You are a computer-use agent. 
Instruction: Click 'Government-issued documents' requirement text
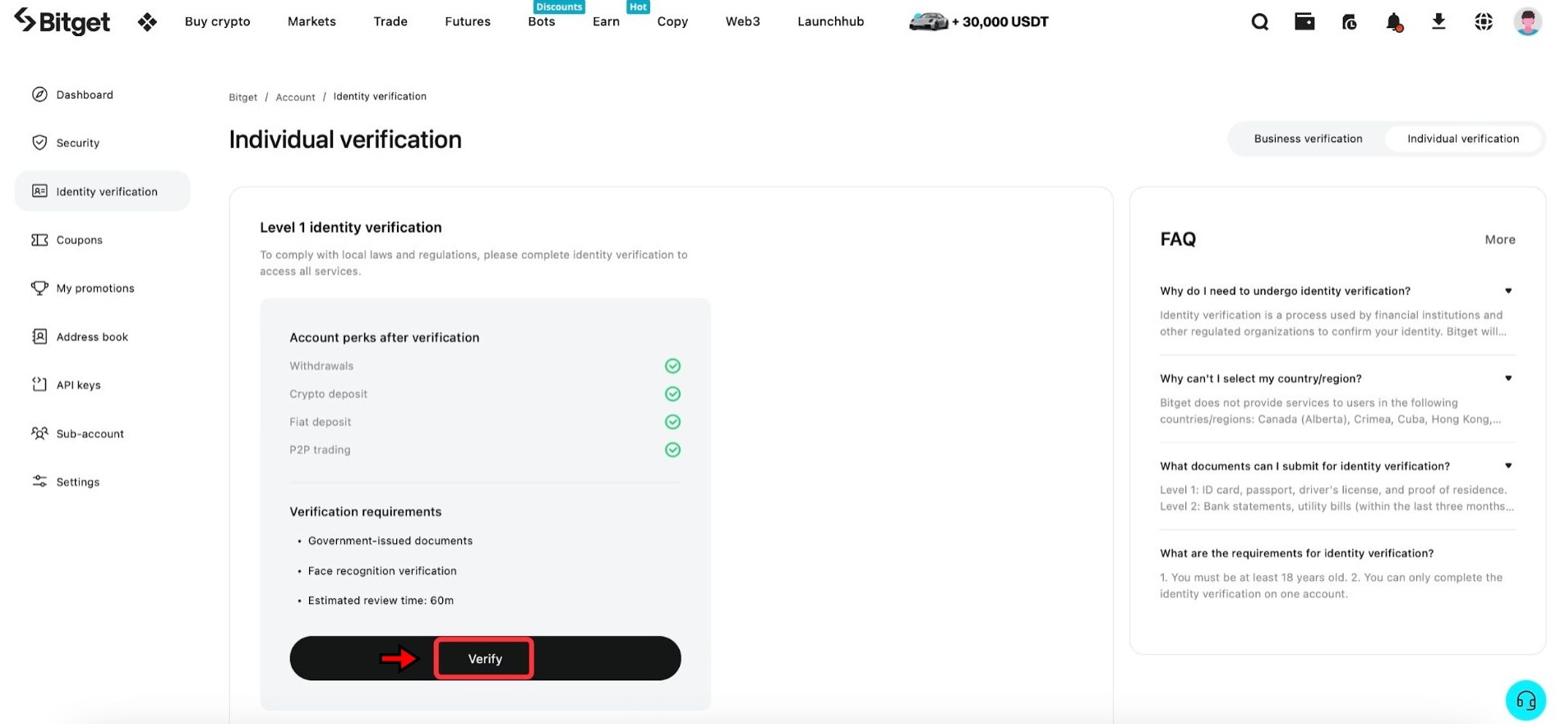(390, 541)
